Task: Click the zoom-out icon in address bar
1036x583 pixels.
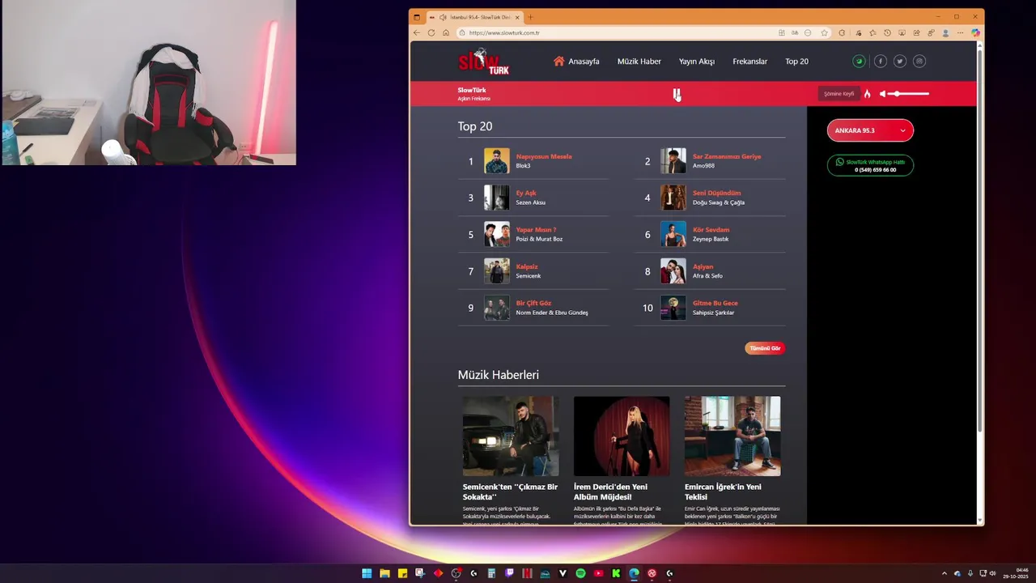Action: [x=808, y=33]
